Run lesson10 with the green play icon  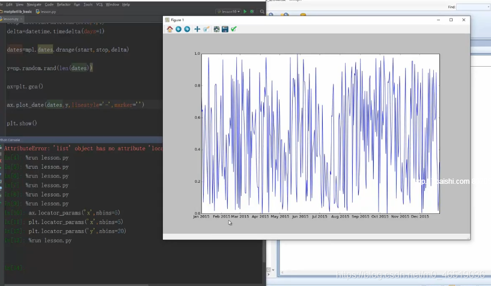[x=245, y=11]
